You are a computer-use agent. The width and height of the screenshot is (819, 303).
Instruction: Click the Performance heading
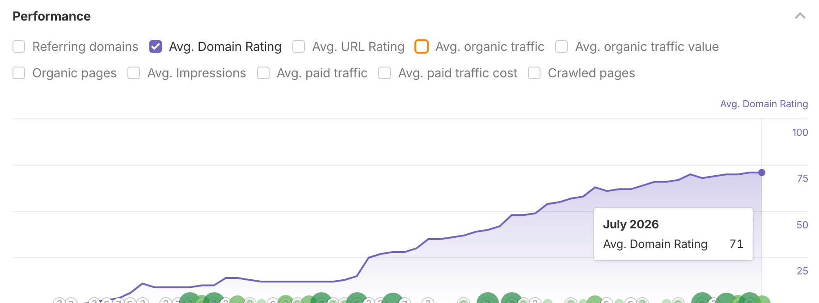click(52, 16)
